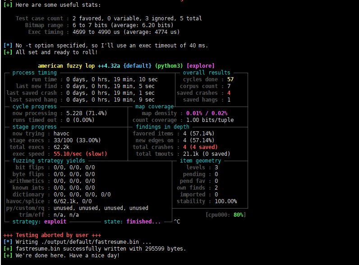
Task: Click the stability value '100.00%'
Action: [x=226, y=201]
